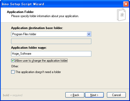Proceed with the Next button
This screenshot has width=130, height=101.
point(94,95)
